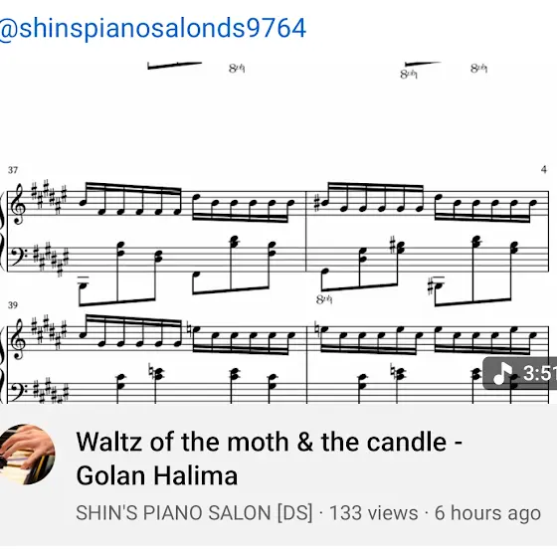The image size is (557, 557).
Task: Open SHIN'S PIANO SALON [DS] channel name
Action: 194,513
